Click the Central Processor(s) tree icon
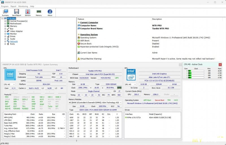The height and width of the screenshot is (145, 226). coord(8,21)
